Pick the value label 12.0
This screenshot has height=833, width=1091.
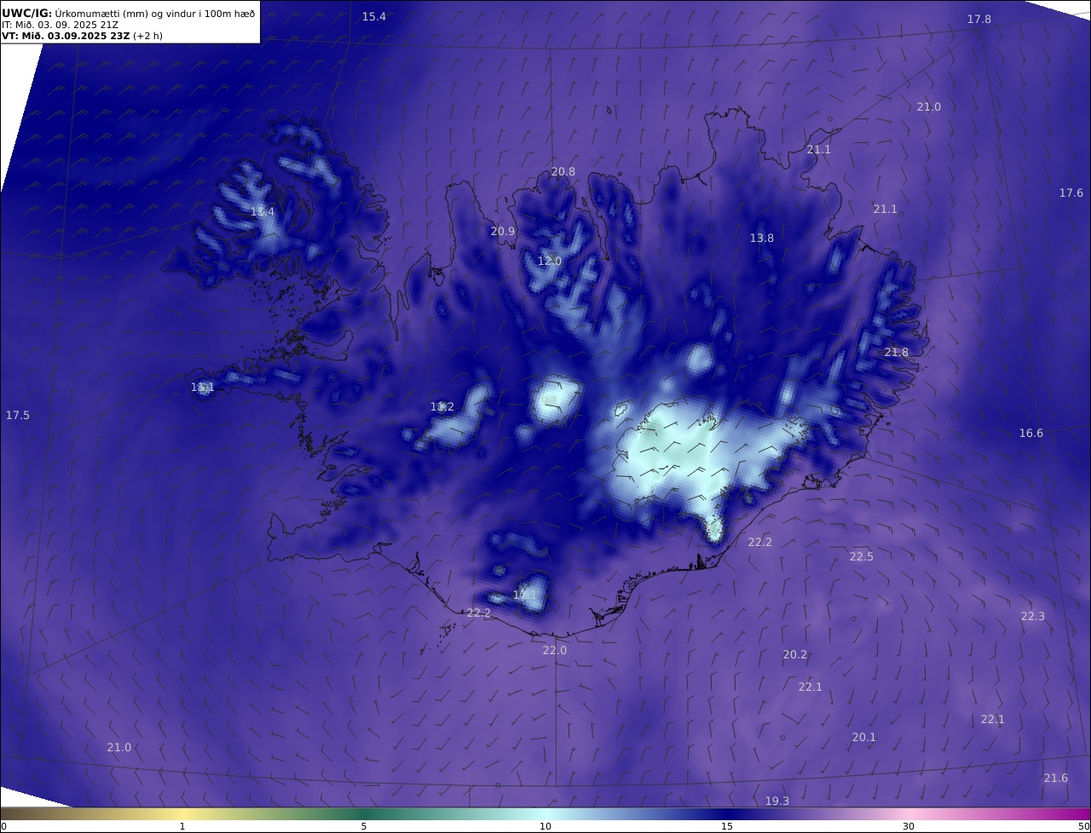click(x=550, y=261)
